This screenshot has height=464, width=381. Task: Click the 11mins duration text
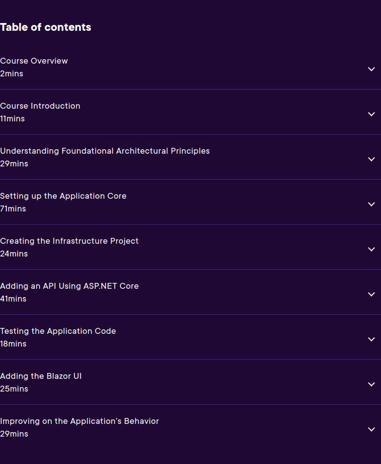coord(12,118)
